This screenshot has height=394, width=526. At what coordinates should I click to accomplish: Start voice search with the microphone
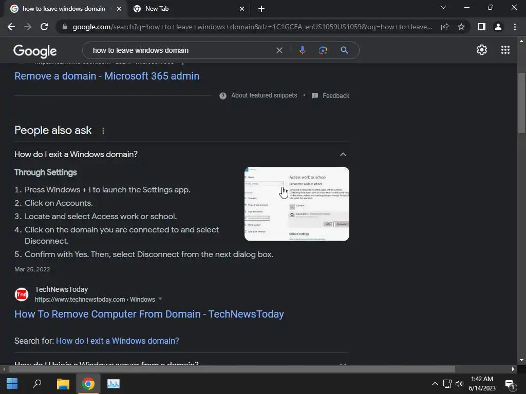click(302, 50)
